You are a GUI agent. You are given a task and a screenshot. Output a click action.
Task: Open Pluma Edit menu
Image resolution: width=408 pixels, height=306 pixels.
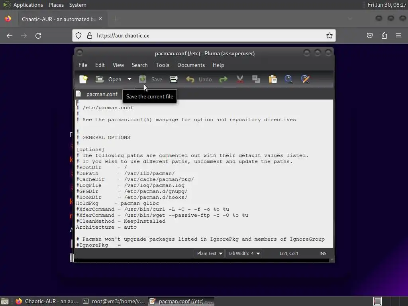[100, 65]
